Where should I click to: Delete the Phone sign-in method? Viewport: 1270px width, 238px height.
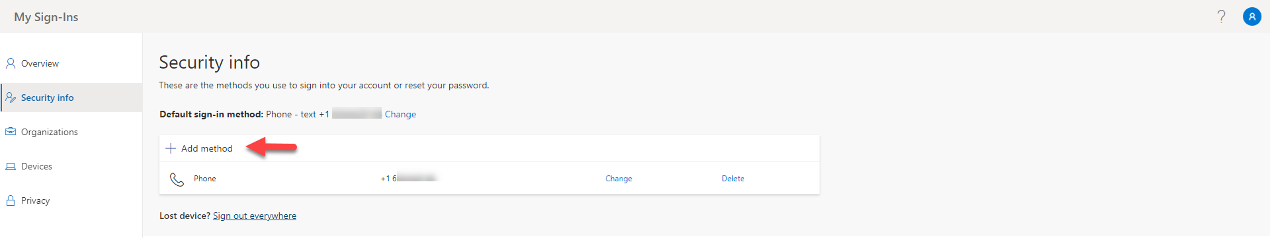[733, 179]
